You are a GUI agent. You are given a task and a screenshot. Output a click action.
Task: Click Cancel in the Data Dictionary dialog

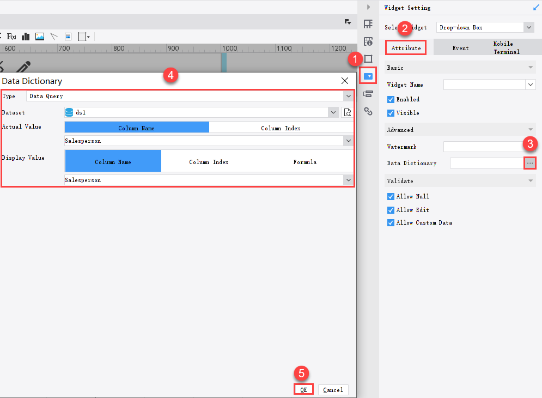click(333, 390)
